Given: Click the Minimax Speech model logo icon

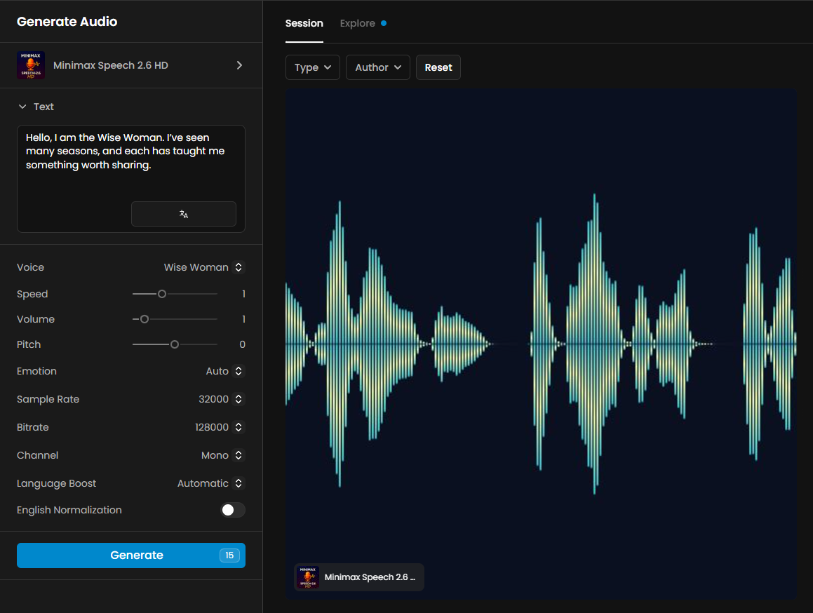Looking at the screenshot, I should pyautogui.click(x=31, y=65).
